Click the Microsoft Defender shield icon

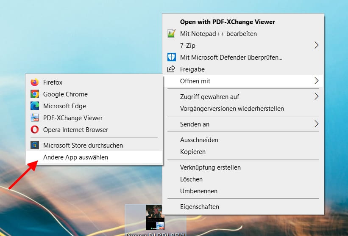[171, 57]
